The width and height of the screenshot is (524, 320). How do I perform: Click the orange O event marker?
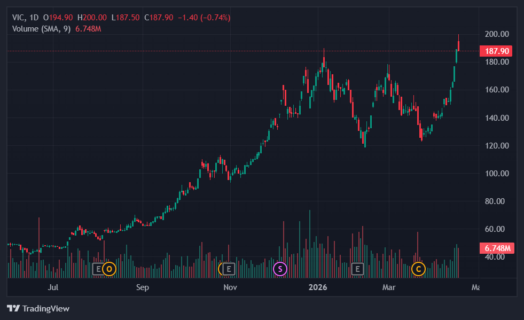pyautogui.click(x=109, y=269)
